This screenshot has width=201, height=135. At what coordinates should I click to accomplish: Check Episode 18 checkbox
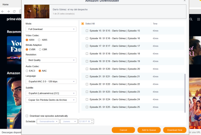pos(87,54)
